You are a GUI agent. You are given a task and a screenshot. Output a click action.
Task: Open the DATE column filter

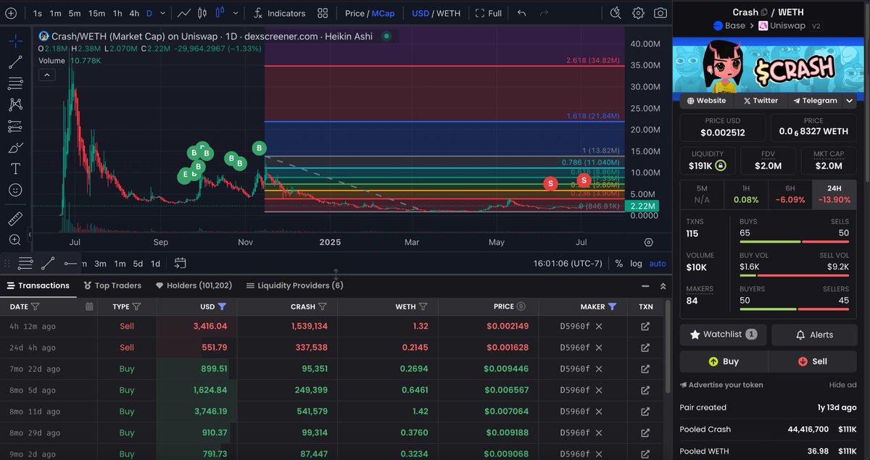(x=36, y=306)
